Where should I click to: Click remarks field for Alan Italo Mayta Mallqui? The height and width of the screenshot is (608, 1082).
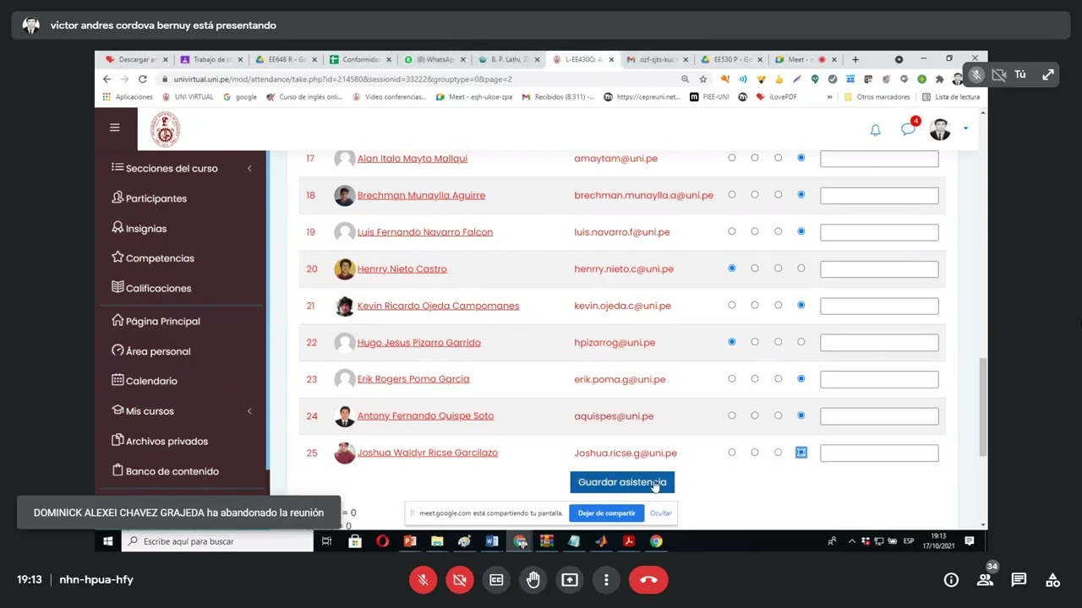pyautogui.click(x=879, y=159)
